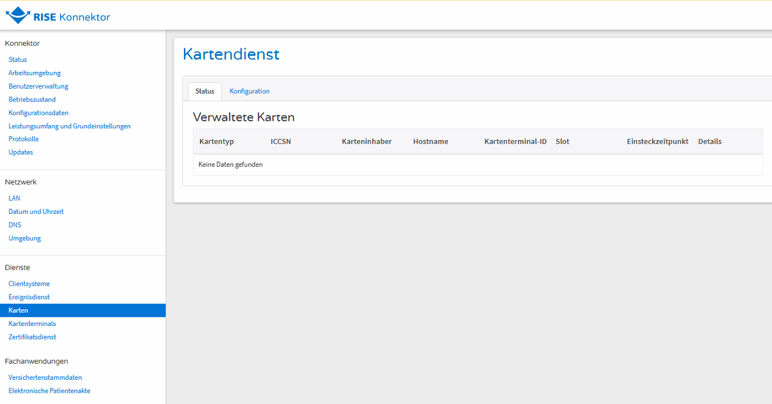Open Konfigurationsdaten in the sidebar
772x404 pixels.
tap(38, 113)
